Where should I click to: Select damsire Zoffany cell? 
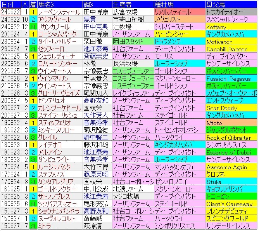point(231,27)
